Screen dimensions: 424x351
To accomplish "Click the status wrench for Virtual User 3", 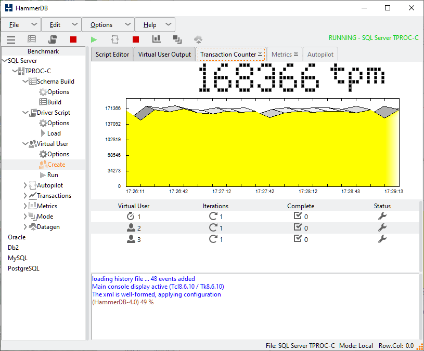I will click(x=382, y=239).
